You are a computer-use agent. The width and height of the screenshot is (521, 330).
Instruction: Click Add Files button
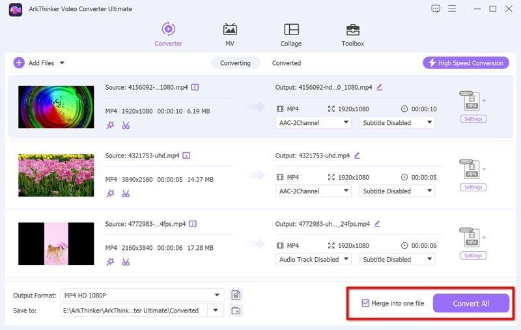tap(39, 63)
